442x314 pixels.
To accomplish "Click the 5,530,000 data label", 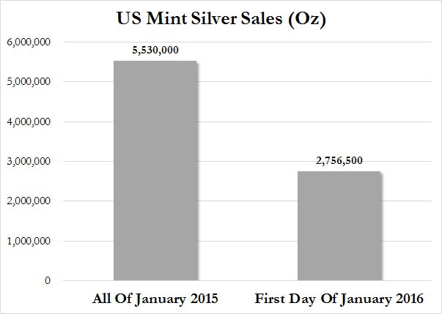I will click(155, 50).
